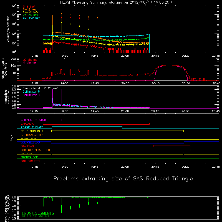Click the REAR SEGMENTS legend label
Screen dimensions: 222x222
[37, 216]
